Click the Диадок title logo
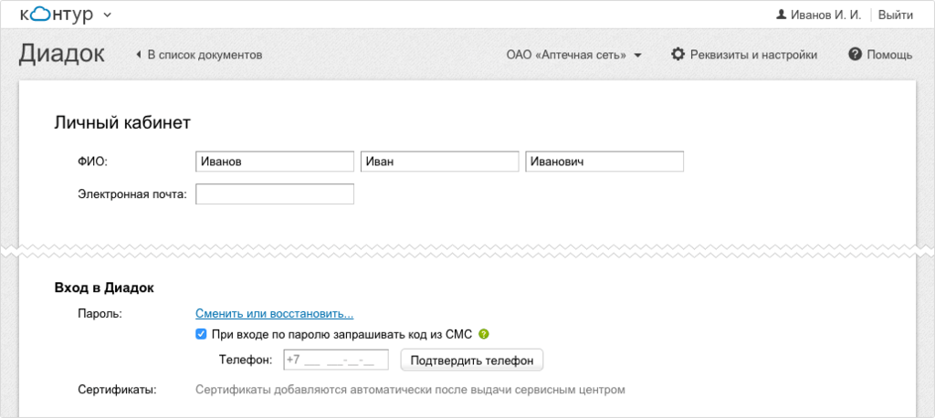Image resolution: width=935 pixels, height=418 pixels. [61, 54]
